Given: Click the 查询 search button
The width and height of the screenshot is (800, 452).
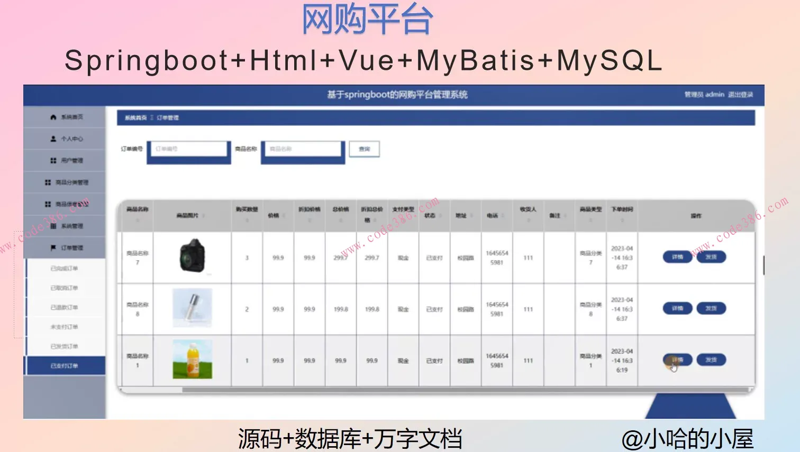Looking at the screenshot, I should coord(363,149).
